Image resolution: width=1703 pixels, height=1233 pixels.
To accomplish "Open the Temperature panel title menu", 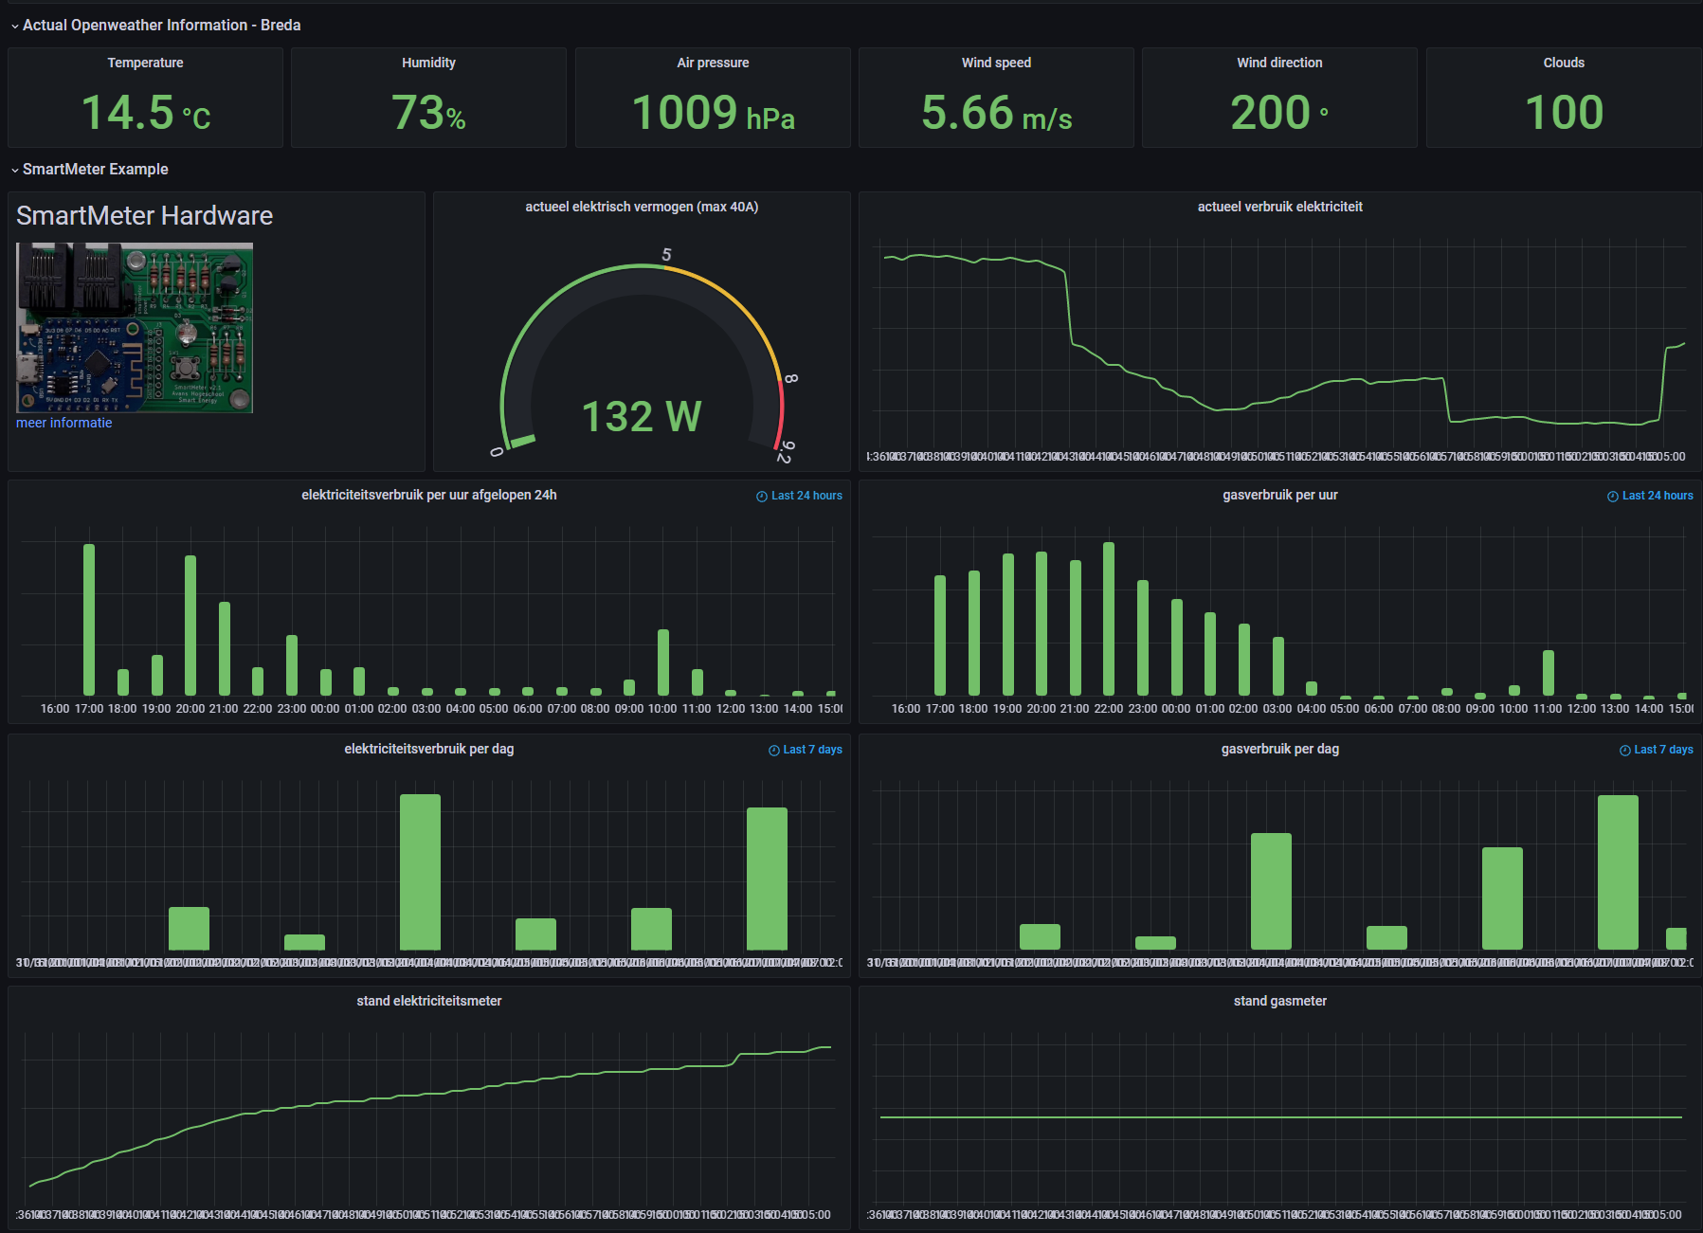I will coord(145,63).
